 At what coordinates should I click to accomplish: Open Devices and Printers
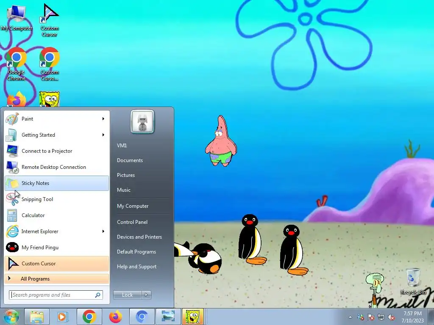pos(139,237)
